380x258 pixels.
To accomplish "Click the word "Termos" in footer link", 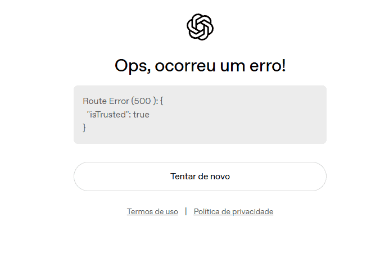I will (139, 212).
